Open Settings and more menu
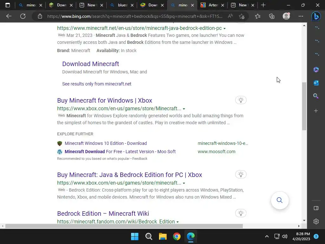This screenshot has height=244, width=325. click(x=301, y=16)
